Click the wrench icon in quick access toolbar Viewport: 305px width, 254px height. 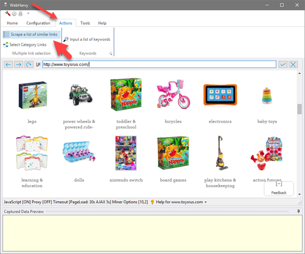click(x=8, y=13)
